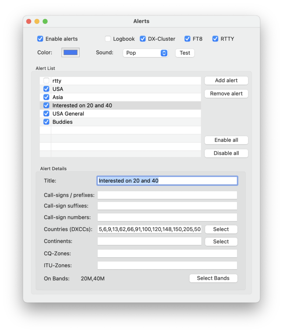Open the Sound popup menu showing Pop
This screenshot has height=333, width=283.
pos(146,53)
